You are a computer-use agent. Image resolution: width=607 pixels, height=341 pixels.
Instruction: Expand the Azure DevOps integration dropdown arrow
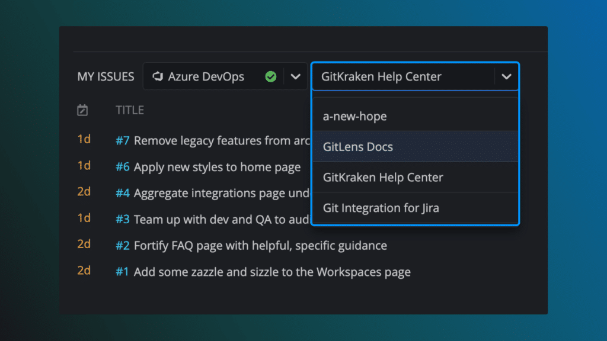coord(295,76)
